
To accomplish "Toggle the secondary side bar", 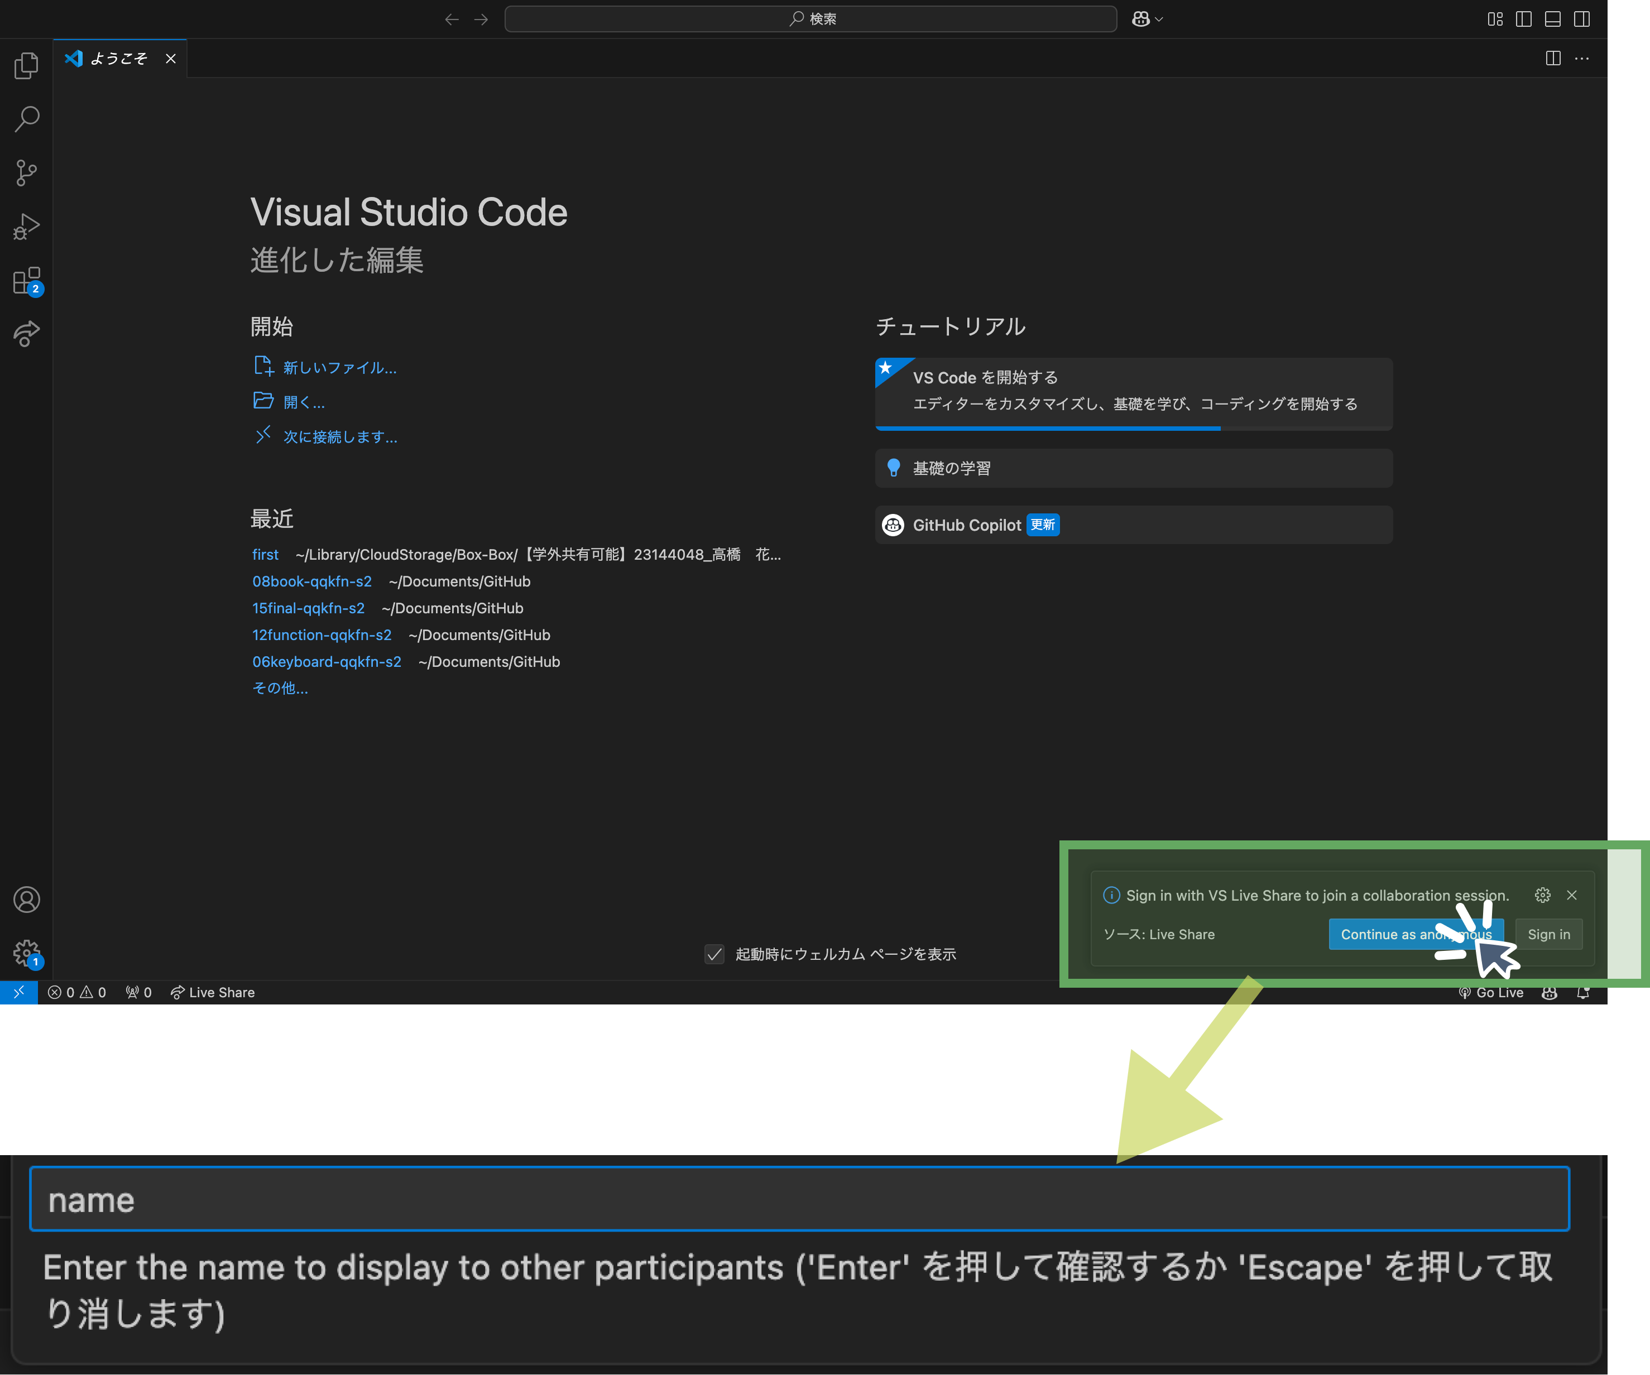I will [x=1582, y=19].
